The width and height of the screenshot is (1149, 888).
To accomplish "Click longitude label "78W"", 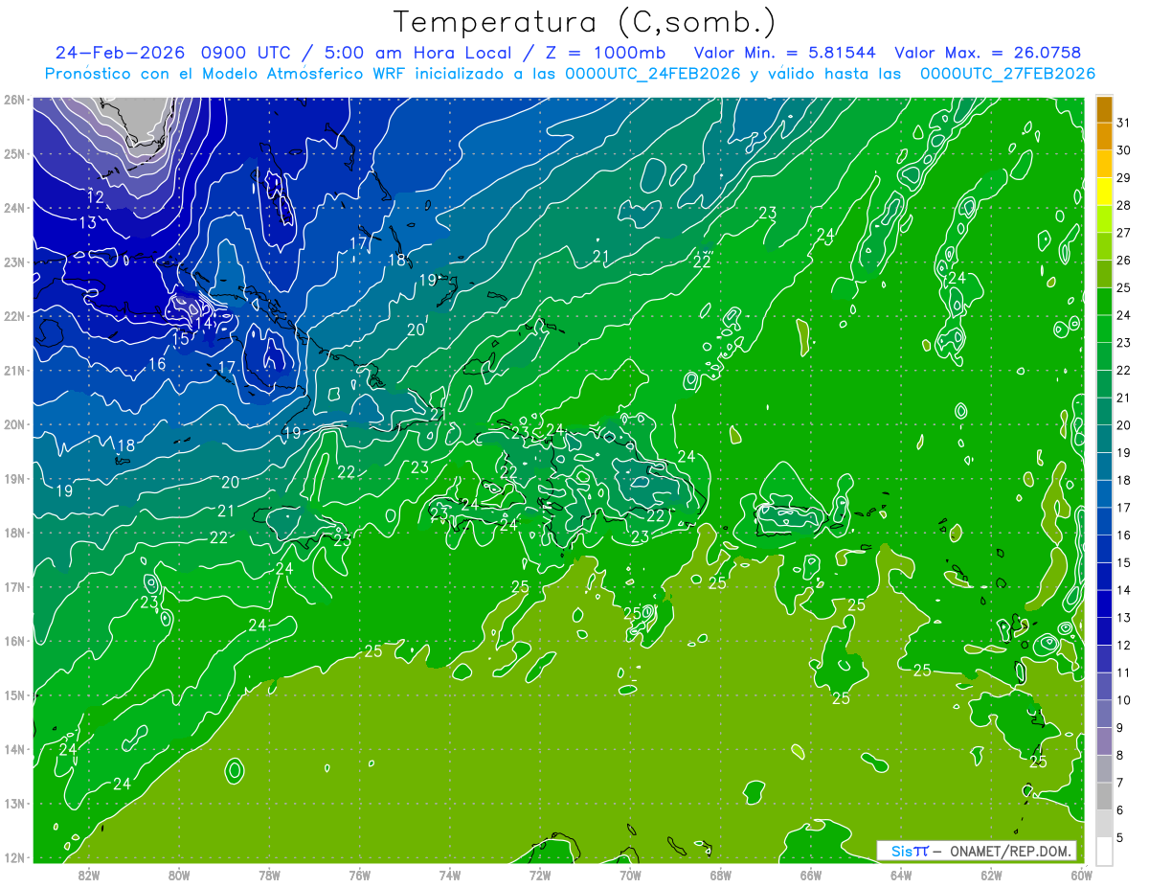I will (269, 875).
